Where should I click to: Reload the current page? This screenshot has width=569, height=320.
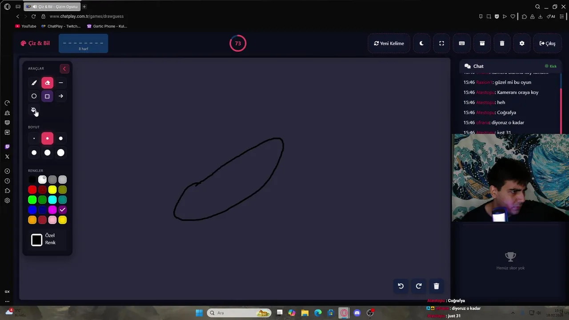tap(33, 16)
